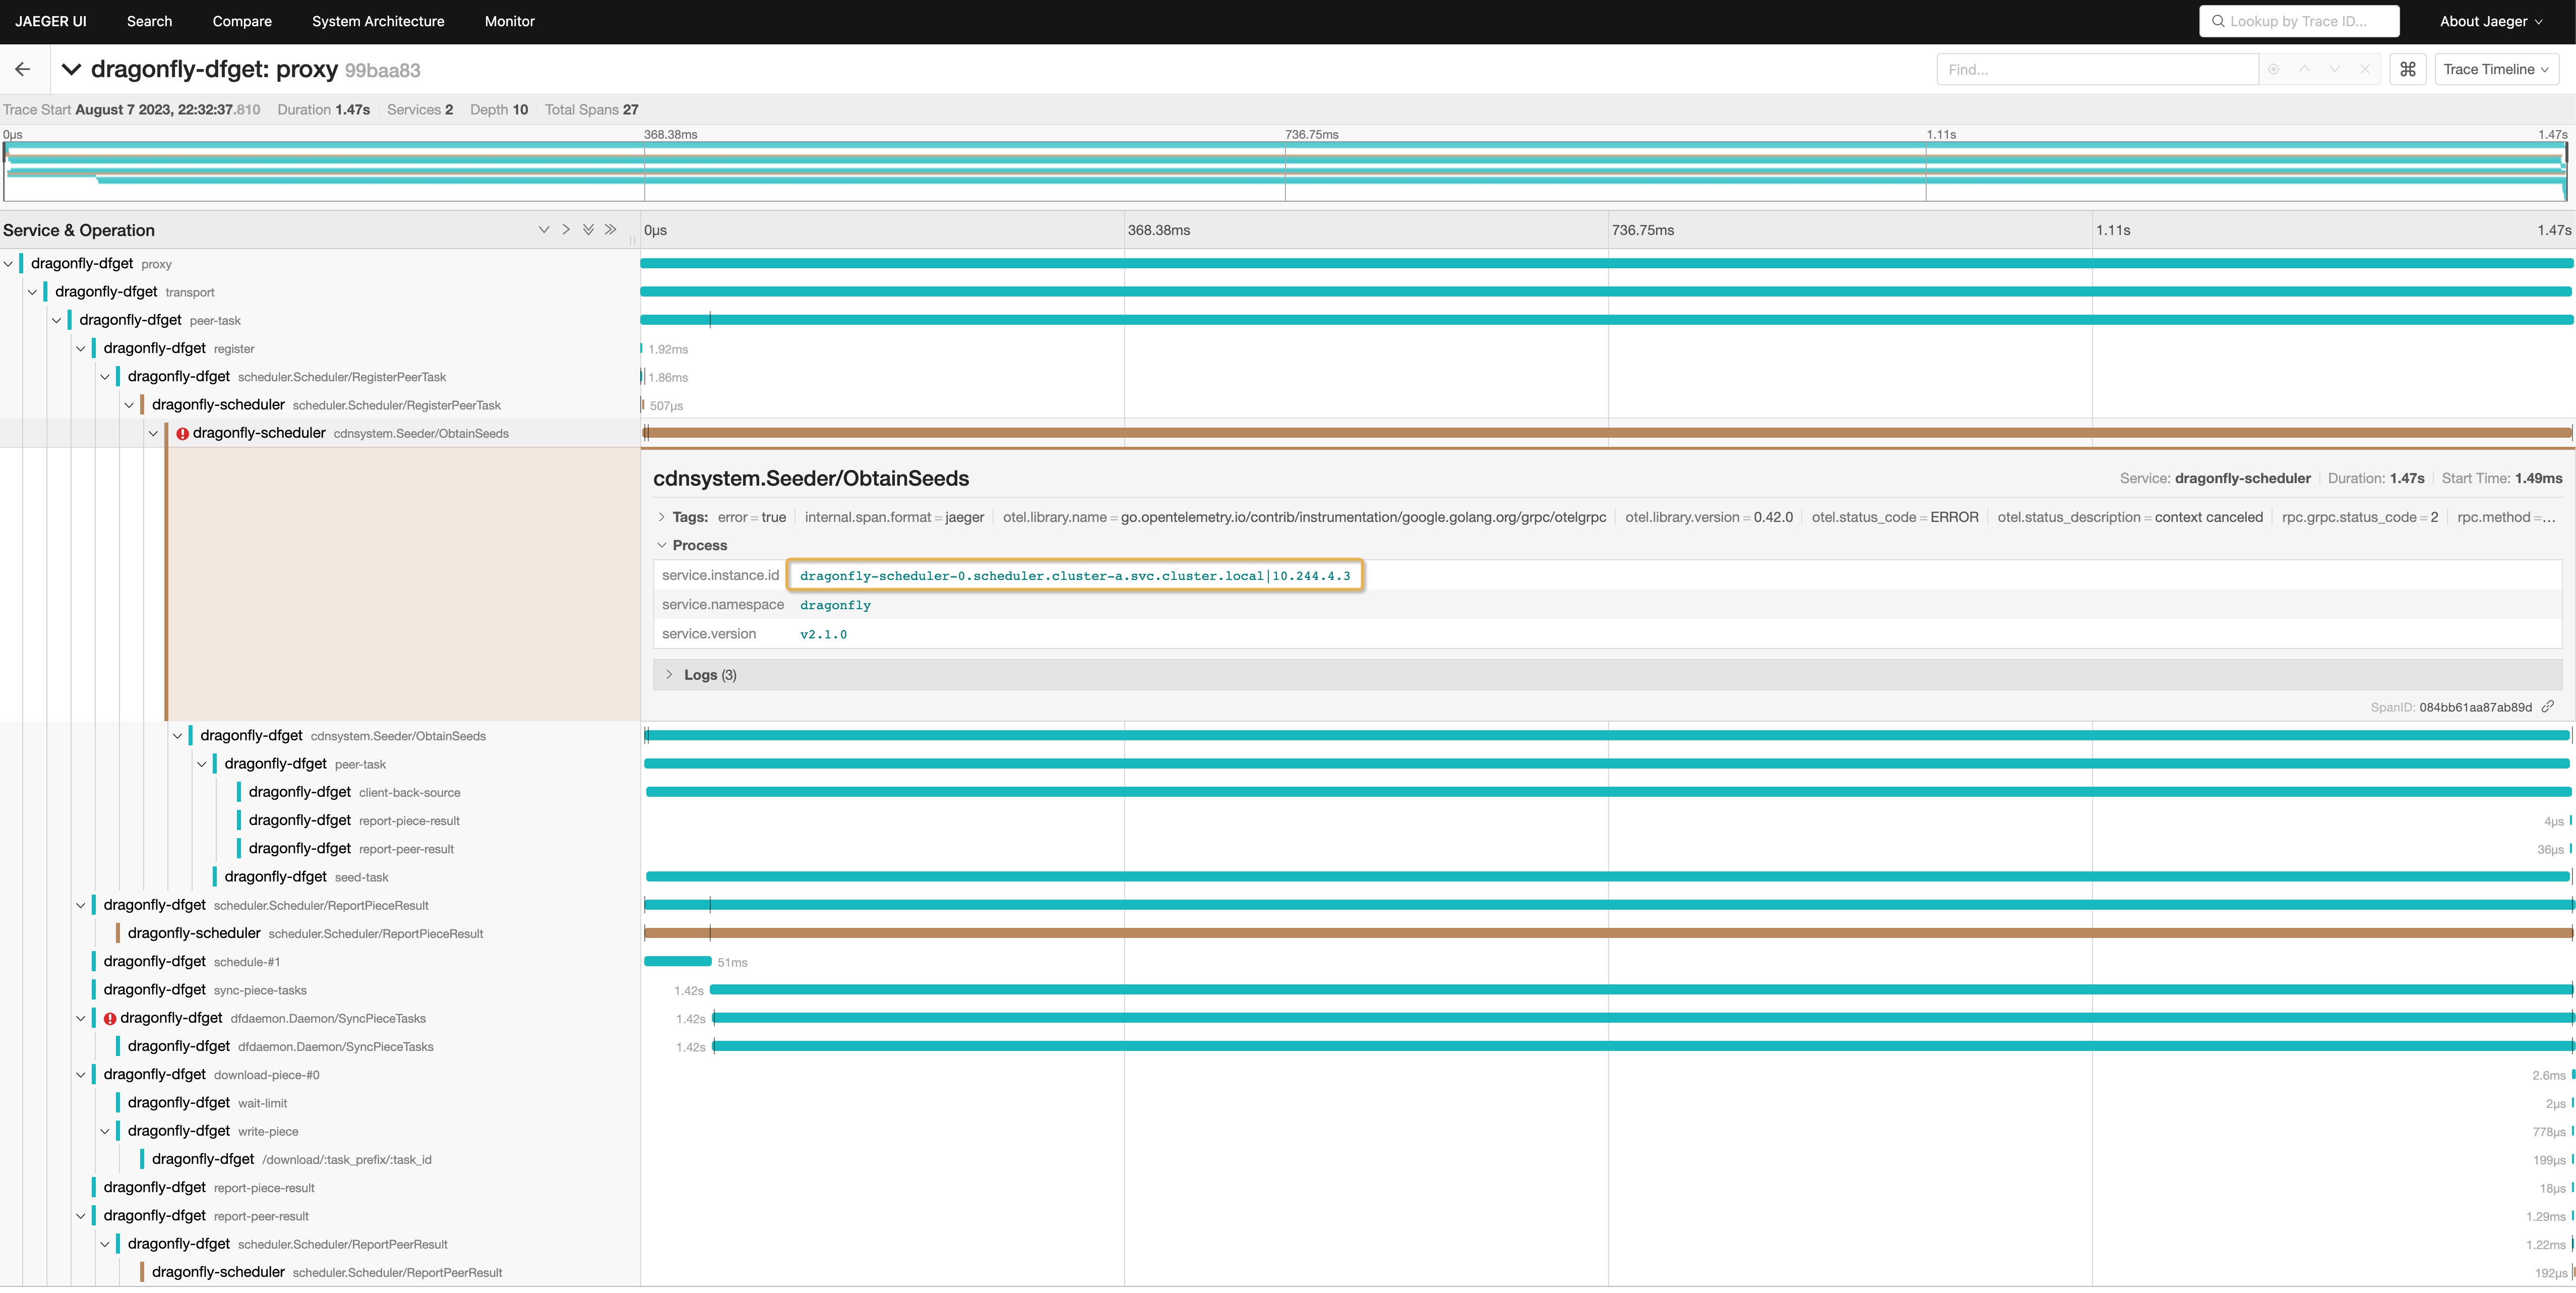Click service.instance.id value text
Viewport: 2576px width, 1293px height.
(x=1075, y=576)
